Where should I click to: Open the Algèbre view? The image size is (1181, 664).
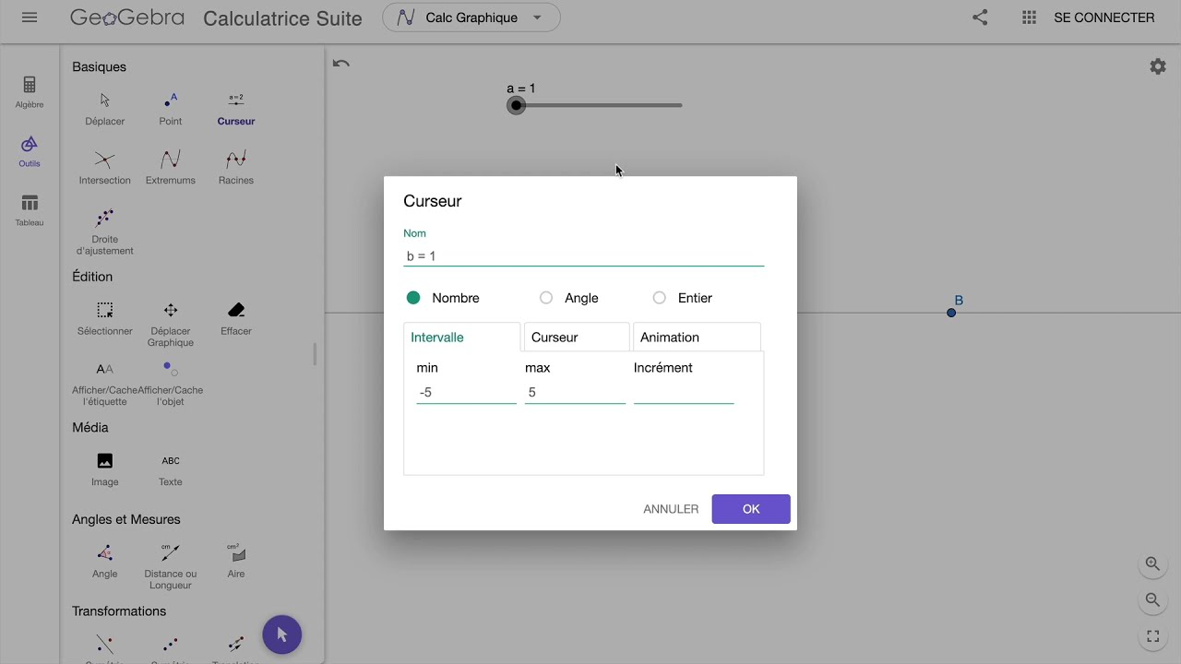pyautogui.click(x=30, y=92)
